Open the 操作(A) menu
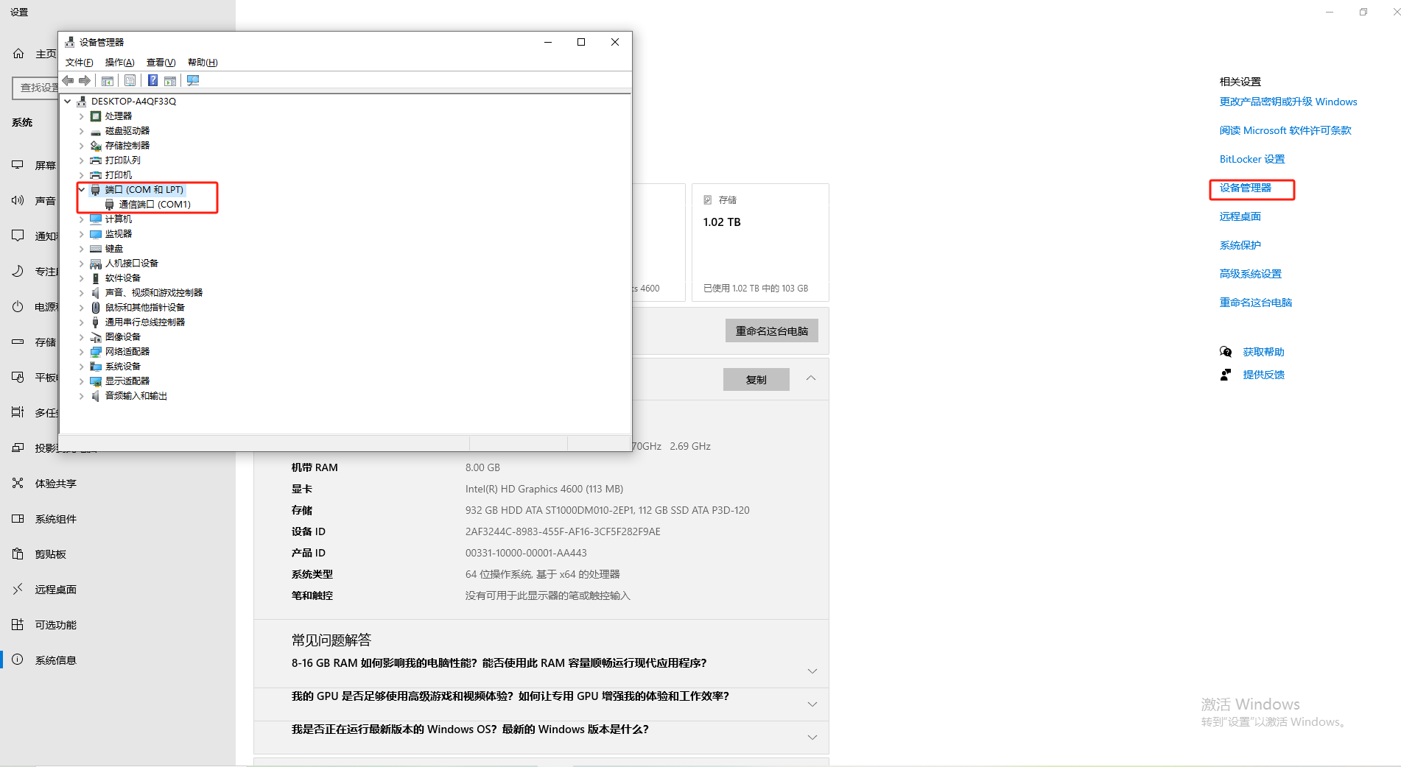This screenshot has width=1401, height=767. (x=119, y=63)
